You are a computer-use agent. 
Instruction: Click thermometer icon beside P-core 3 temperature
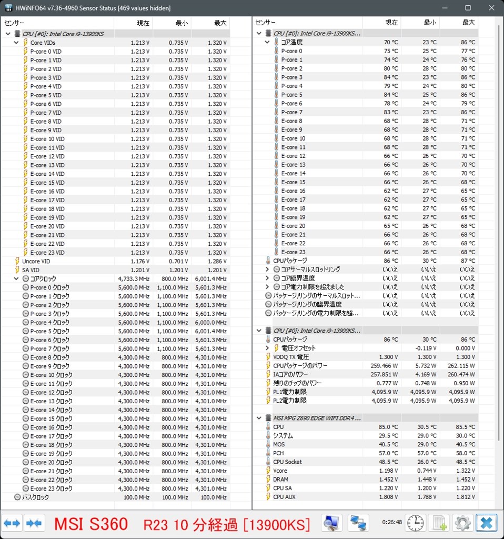click(x=276, y=77)
